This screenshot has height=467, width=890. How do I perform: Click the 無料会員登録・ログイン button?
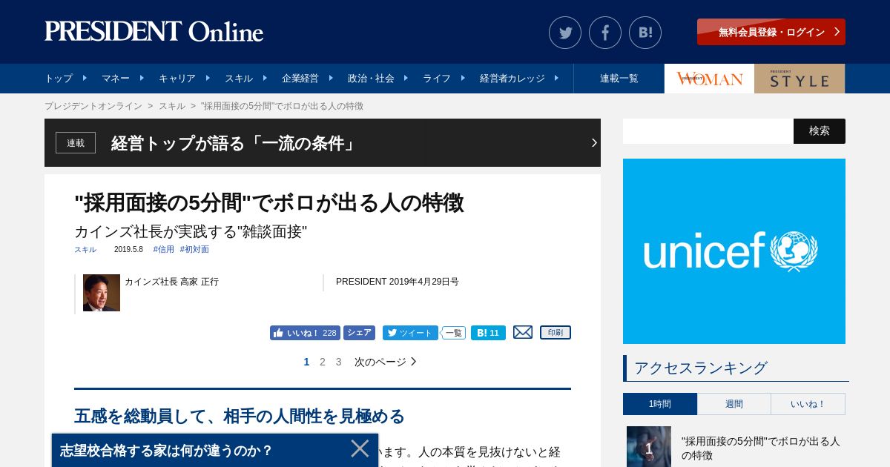click(x=771, y=32)
